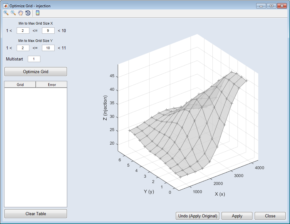Click the MATLAB logo in title bar

5,6
